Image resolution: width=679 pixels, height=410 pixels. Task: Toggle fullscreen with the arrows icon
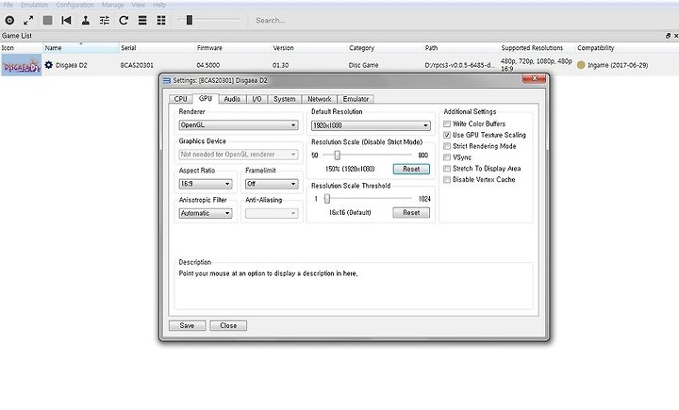pyautogui.click(x=28, y=21)
